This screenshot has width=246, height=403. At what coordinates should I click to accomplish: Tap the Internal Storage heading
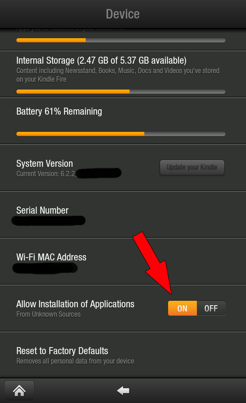pos(101,61)
